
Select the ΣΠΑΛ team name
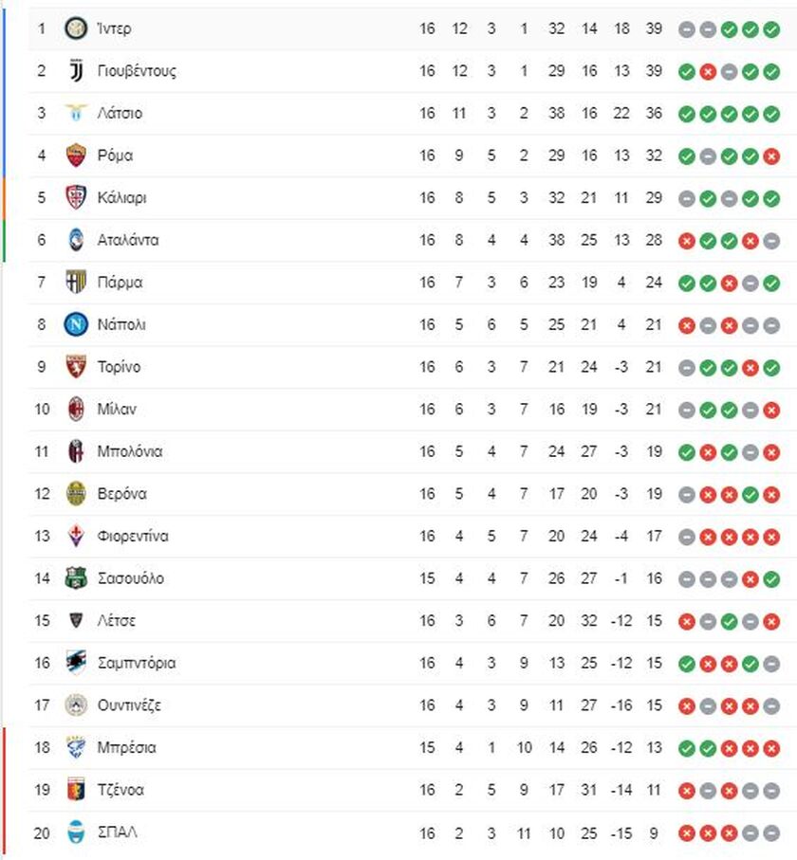tap(118, 832)
